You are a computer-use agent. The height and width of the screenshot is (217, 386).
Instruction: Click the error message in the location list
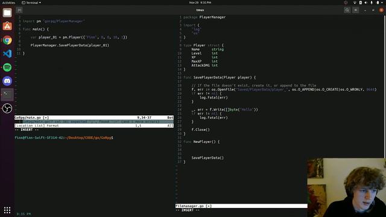[x=91, y=122]
